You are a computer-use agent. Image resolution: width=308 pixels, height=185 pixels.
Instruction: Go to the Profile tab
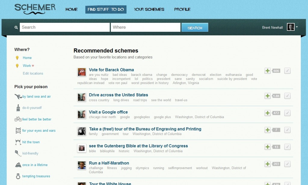click(x=182, y=9)
